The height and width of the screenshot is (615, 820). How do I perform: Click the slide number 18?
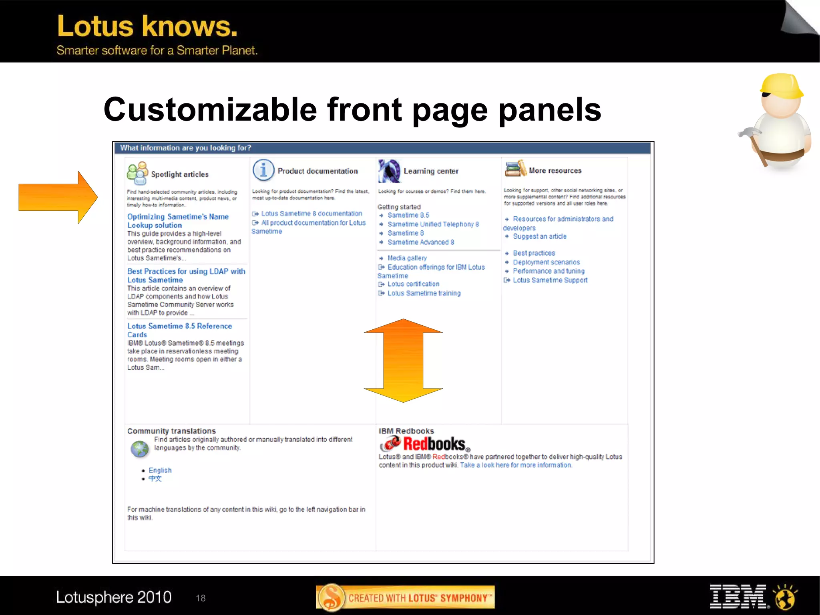[x=201, y=598]
